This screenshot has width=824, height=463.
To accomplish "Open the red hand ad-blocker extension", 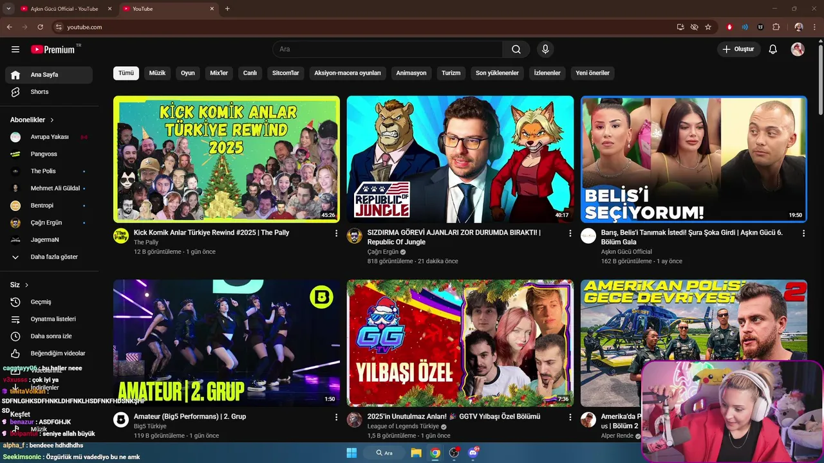I will 729,27.
